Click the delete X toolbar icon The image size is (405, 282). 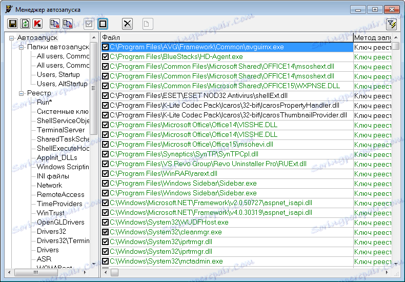127,24
